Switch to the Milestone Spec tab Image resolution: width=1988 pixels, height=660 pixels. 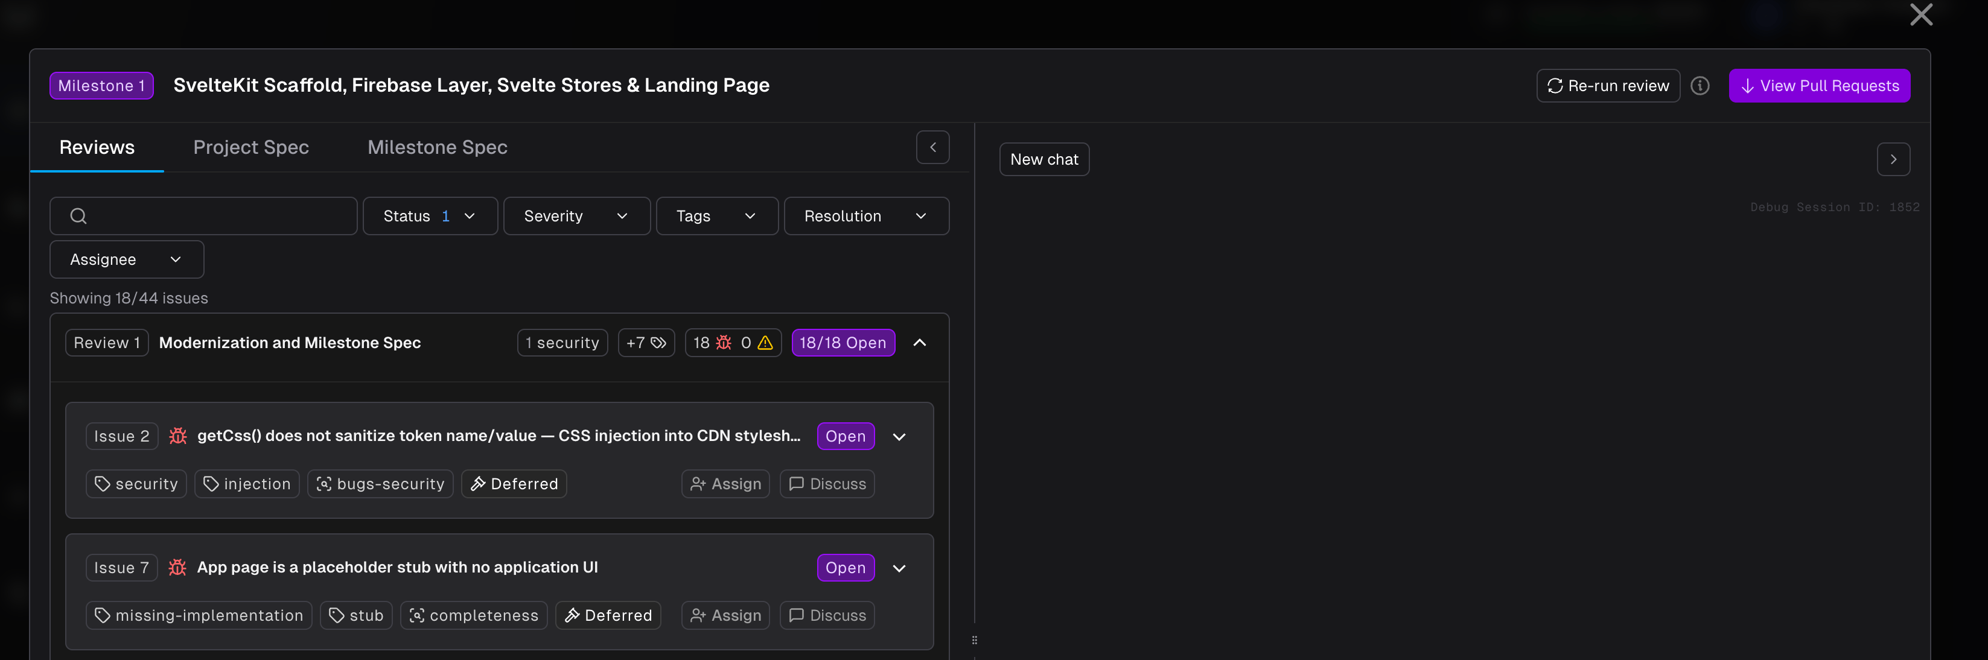click(x=438, y=147)
